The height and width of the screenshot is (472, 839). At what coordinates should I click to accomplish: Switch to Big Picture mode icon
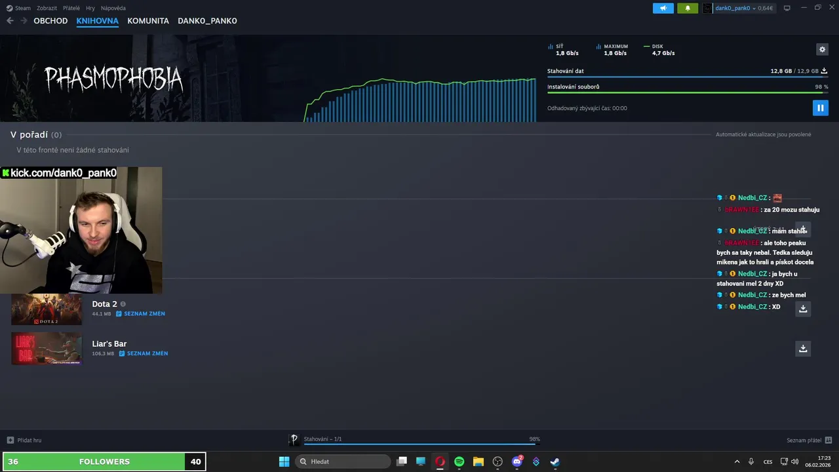pos(787,8)
